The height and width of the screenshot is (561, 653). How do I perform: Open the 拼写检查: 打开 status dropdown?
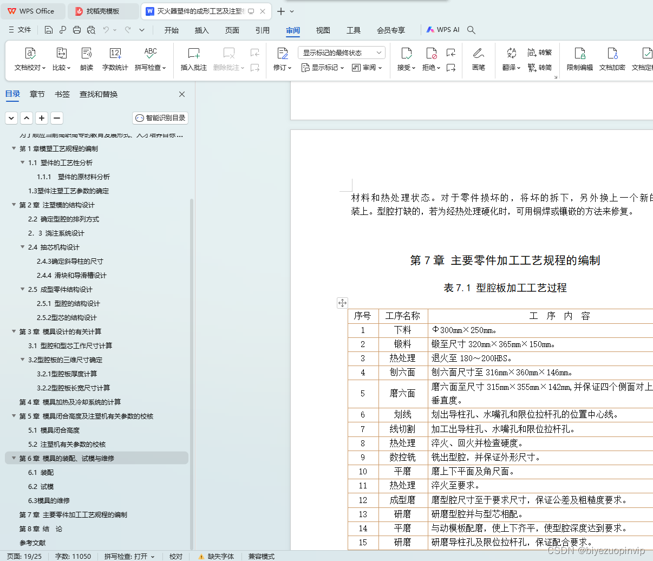(129, 556)
